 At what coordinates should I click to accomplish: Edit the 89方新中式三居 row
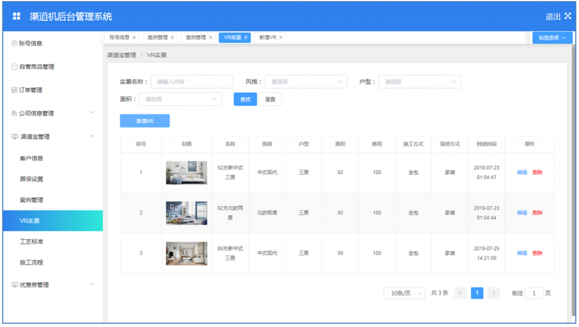(522, 253)
